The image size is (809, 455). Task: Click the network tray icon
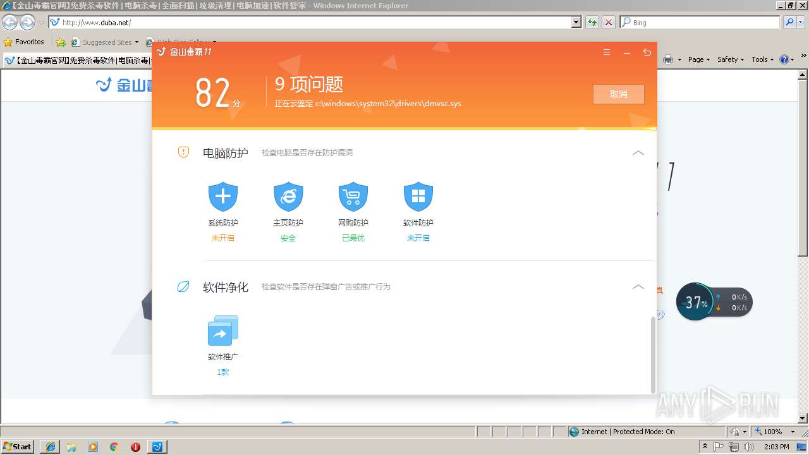[x=734, y=447]
